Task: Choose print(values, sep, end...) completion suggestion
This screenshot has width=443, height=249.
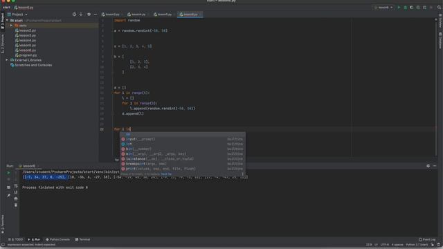Action: (183, 169)
